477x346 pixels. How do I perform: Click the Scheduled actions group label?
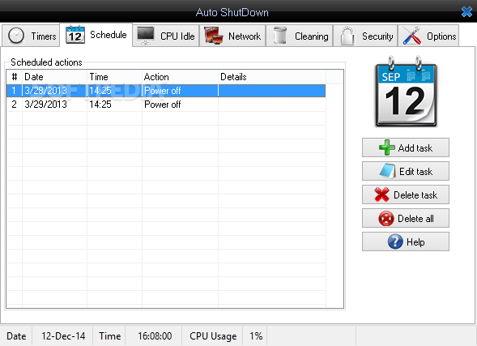tap(46, 62)
